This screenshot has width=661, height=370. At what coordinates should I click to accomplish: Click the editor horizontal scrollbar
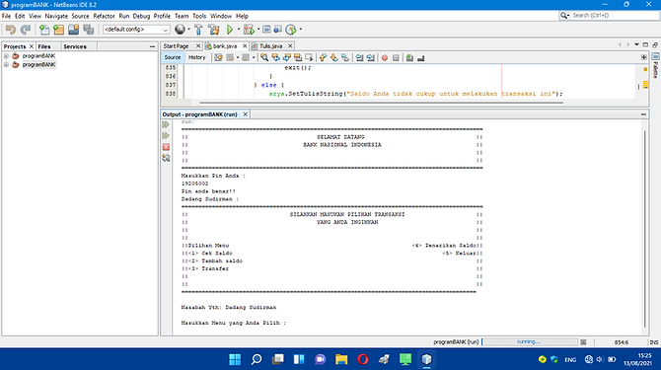pos(381,103)
